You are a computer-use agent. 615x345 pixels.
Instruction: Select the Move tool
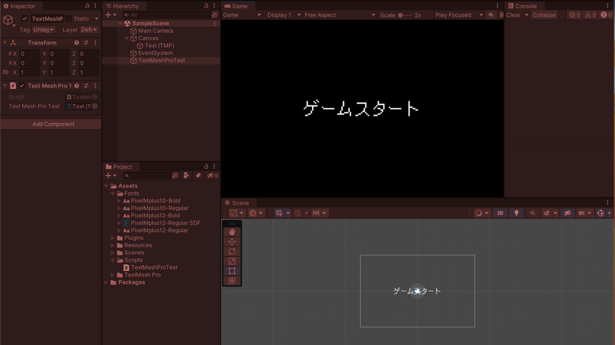[x=232, y=241]
